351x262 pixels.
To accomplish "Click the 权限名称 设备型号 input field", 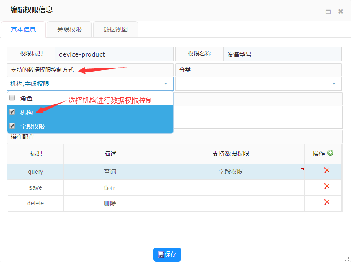I will (x=282, y=54).
